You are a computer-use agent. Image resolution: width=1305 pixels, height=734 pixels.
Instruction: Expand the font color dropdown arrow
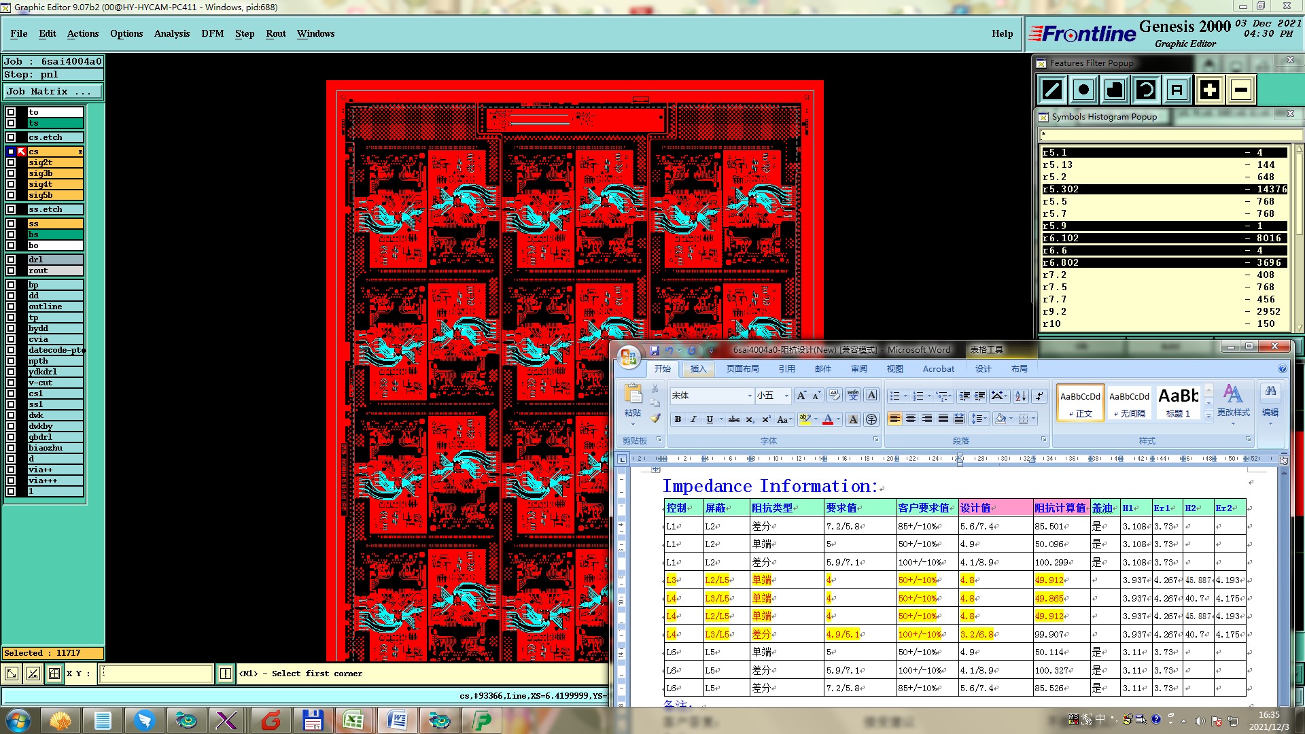tap(839, 419)
